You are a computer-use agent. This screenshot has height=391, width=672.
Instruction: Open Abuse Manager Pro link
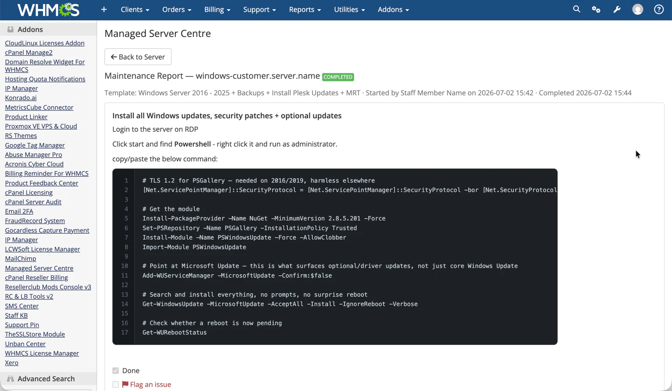[x=34, y=155]
